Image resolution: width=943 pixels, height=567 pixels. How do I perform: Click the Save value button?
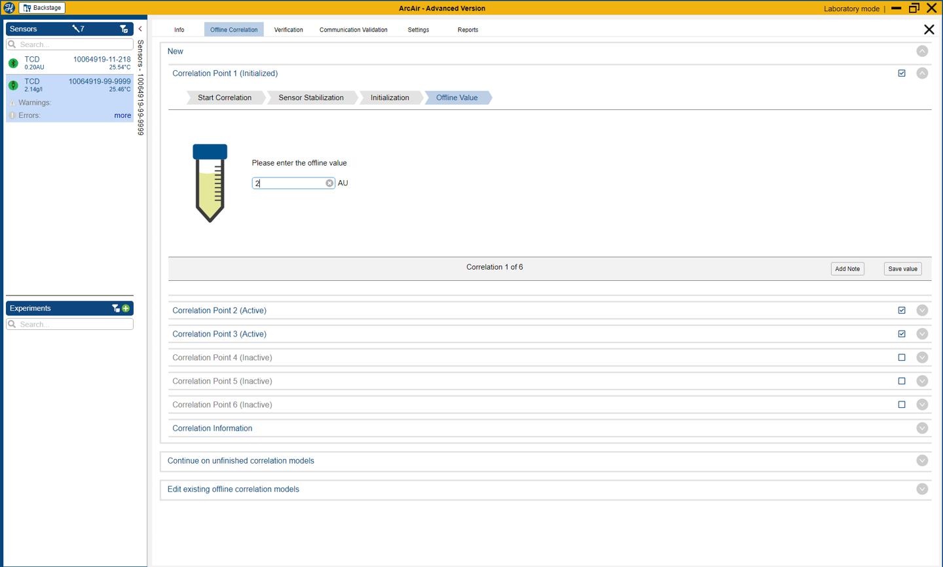902,269
